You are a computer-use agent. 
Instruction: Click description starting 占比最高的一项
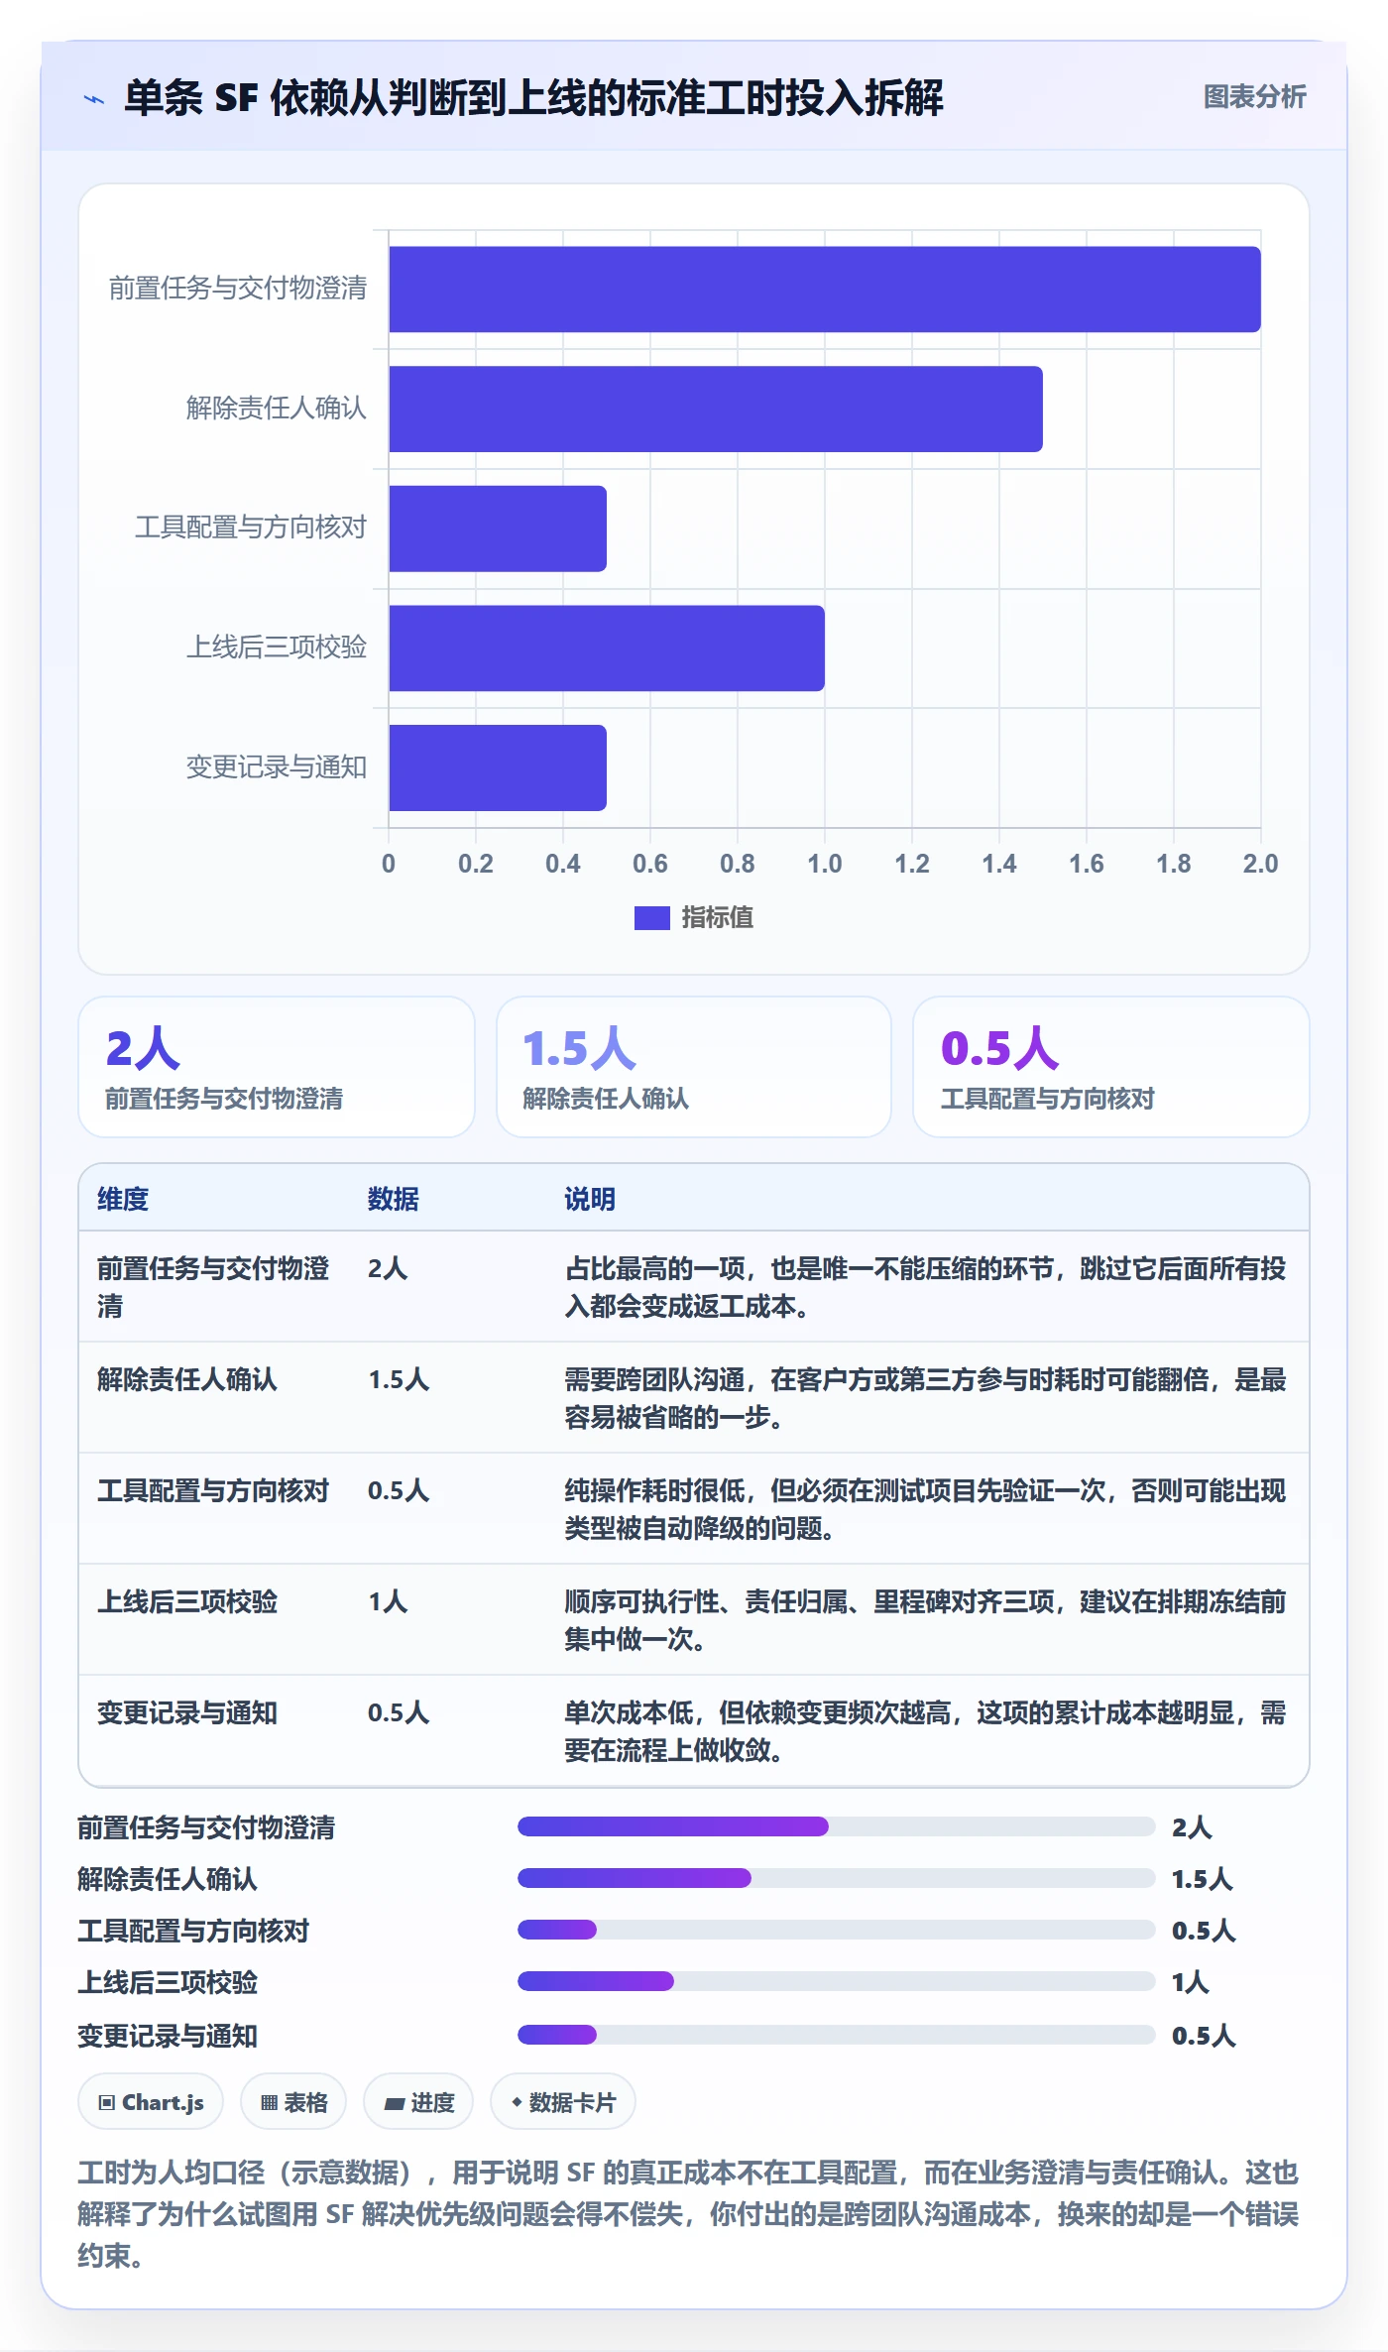pos(925,1287)
